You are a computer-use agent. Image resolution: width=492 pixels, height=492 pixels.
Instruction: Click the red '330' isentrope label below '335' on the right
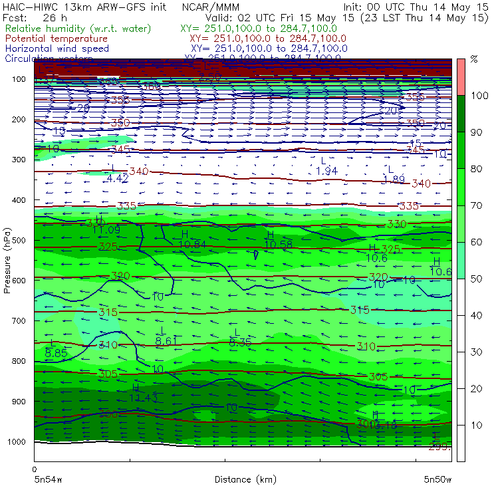tap(397, 224)
